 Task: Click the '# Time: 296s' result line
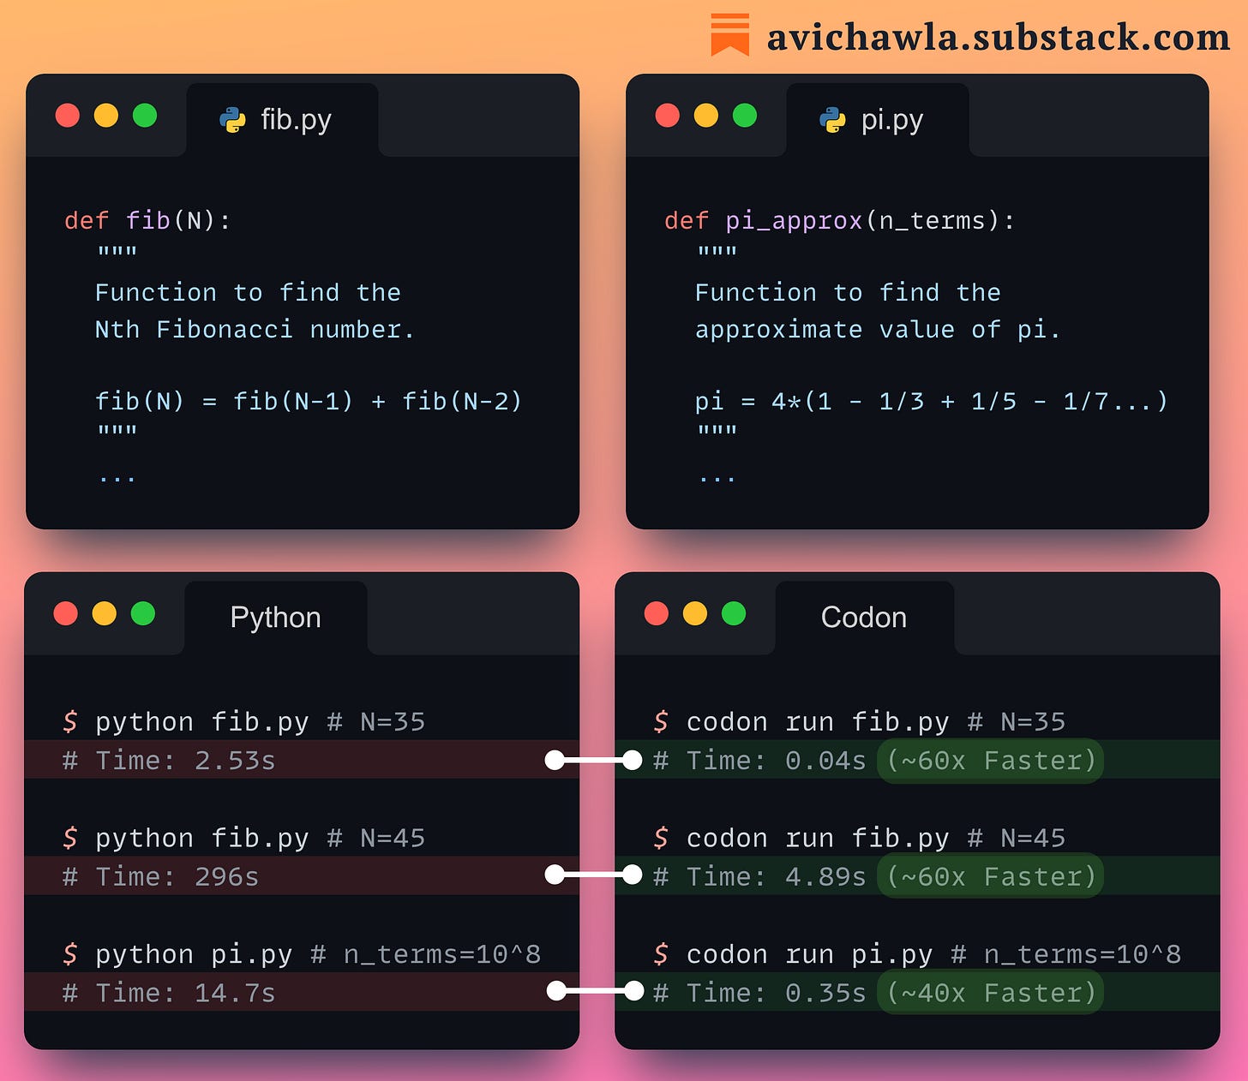pos(160,877)
